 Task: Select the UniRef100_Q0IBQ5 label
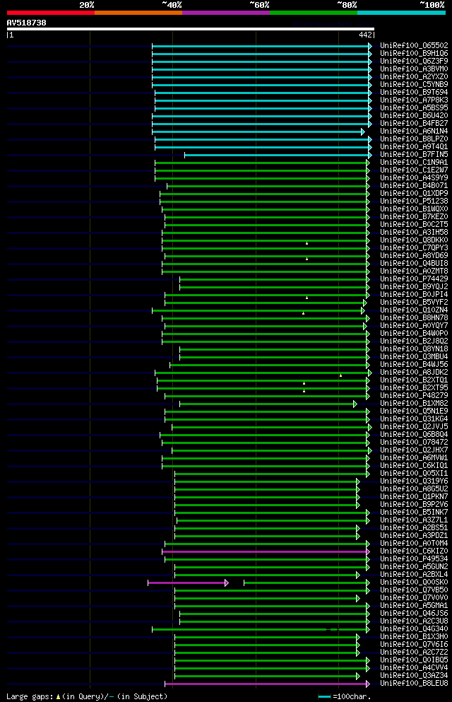(x=414, y=660)
